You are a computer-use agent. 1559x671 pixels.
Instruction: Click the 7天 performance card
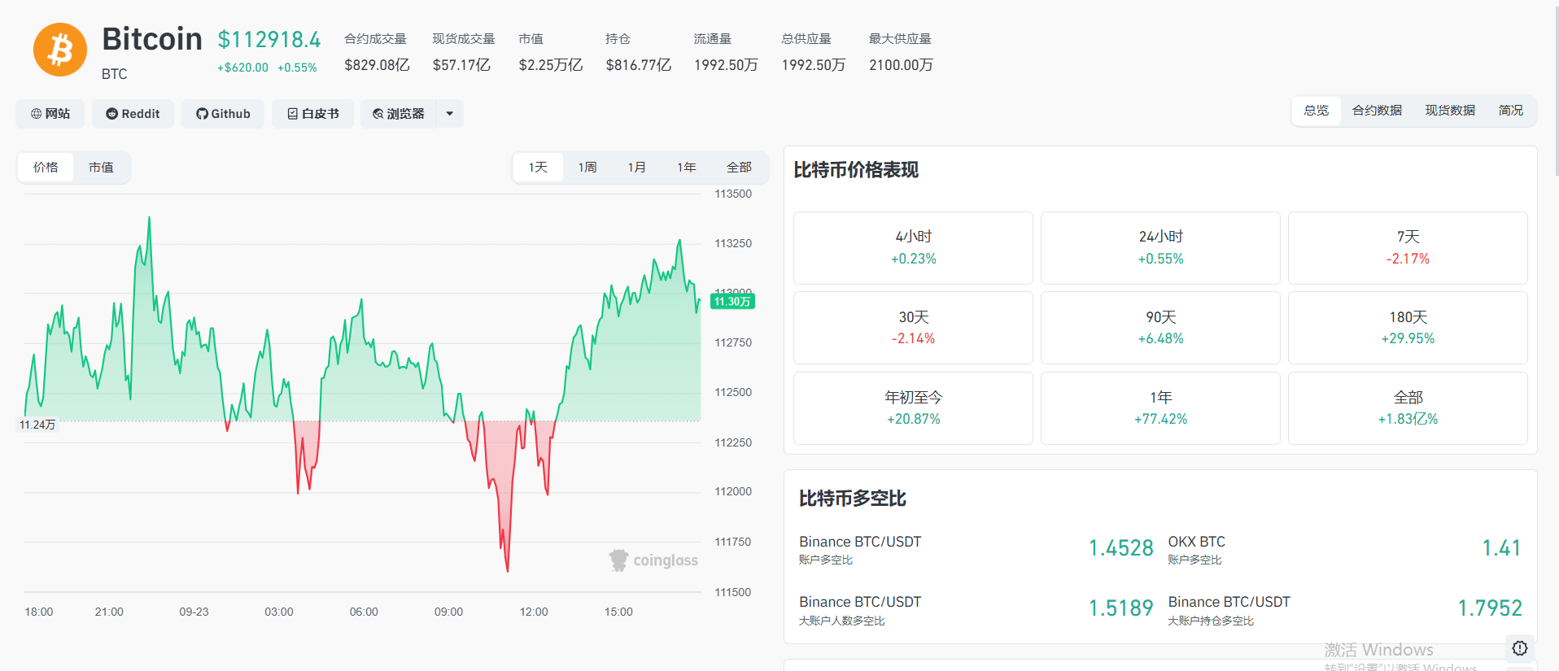coord(1408,248)
